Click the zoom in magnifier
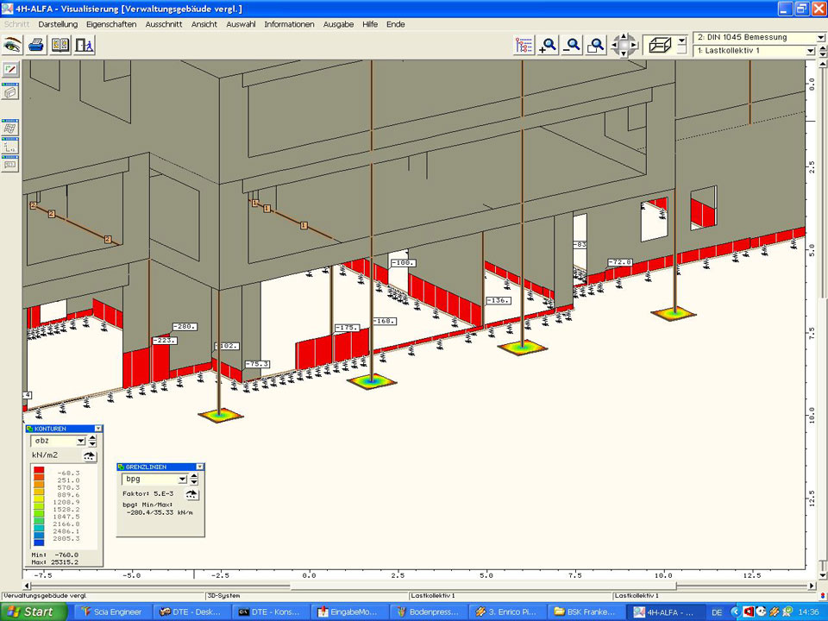This screenshot has width=828, height=621. (548, 46)
